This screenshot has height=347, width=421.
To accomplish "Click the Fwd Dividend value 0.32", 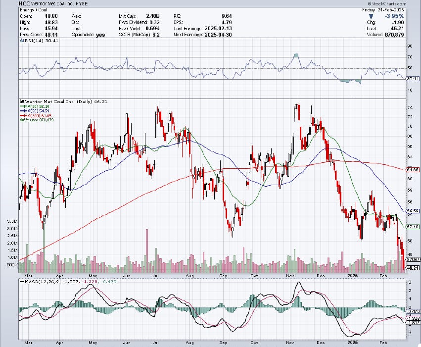I will point(154,22).
